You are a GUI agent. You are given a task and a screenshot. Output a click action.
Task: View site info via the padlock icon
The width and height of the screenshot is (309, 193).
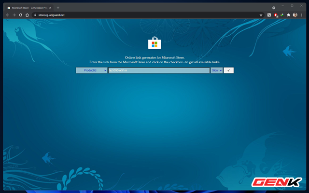[35, 15]
